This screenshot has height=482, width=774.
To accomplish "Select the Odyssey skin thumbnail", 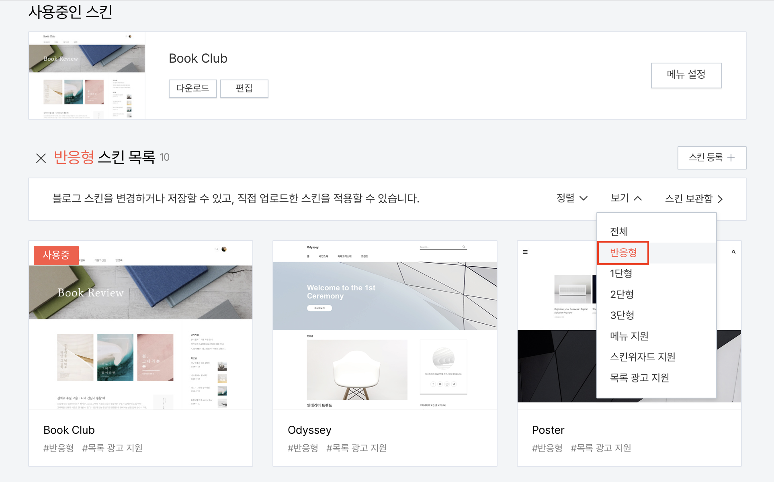I will 385,325.
